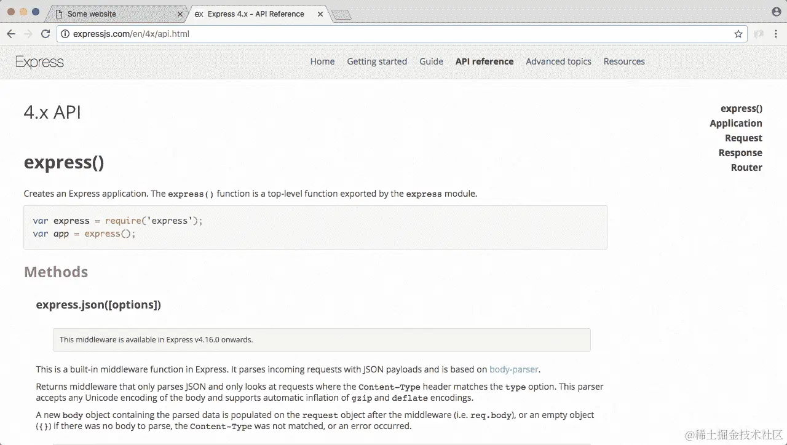Click the 'available in Express v4.16.0 onwards' note

[322, 339]
